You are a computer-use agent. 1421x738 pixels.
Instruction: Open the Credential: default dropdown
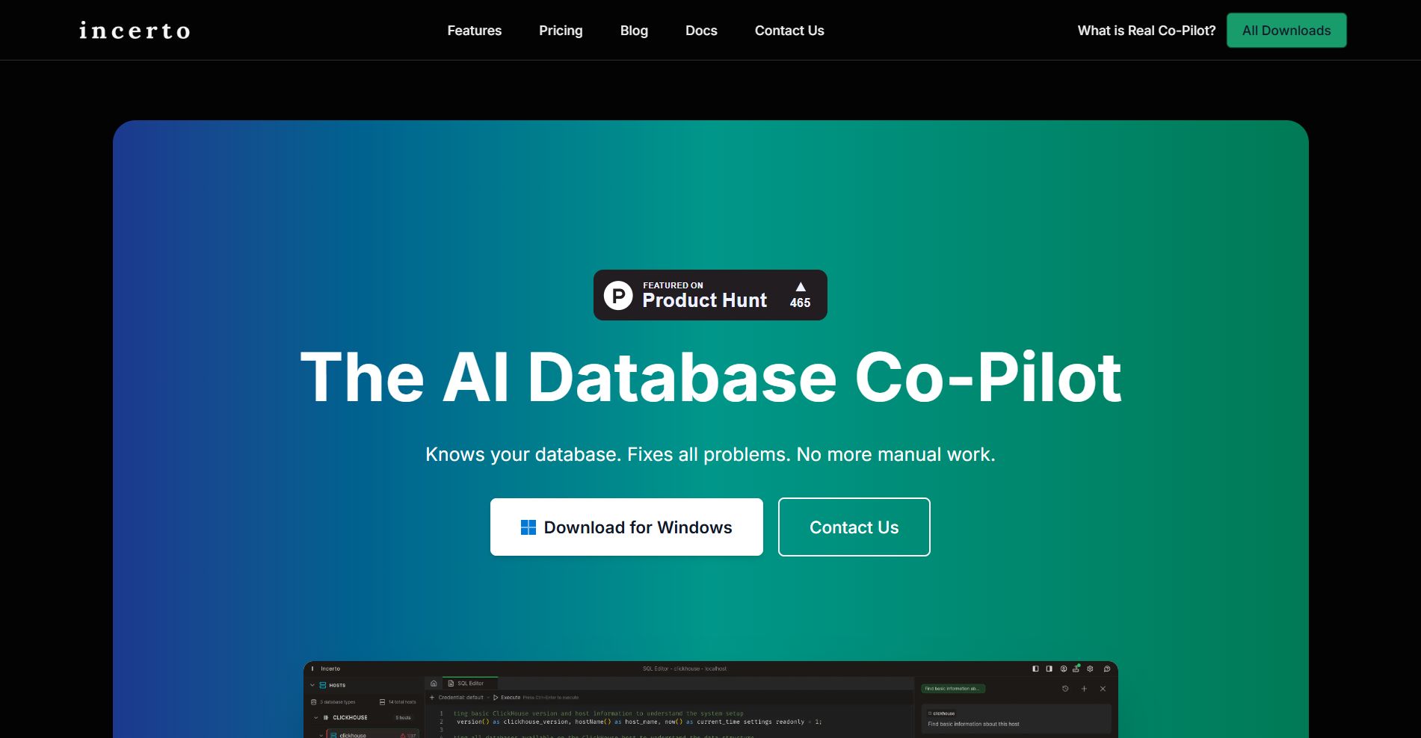point(463,698)
